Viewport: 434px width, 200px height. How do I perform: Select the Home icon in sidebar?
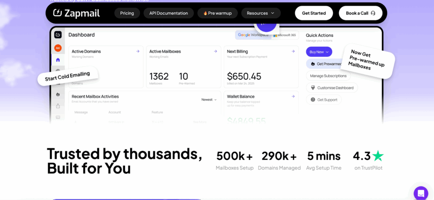click(x=58, y=60)
